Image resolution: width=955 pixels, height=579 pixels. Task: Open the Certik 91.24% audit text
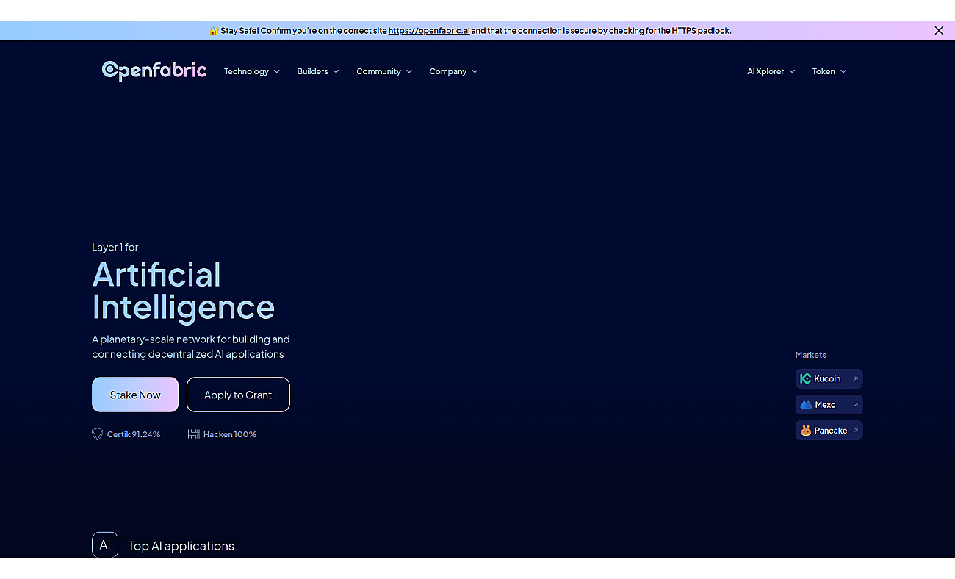[134, 434]
